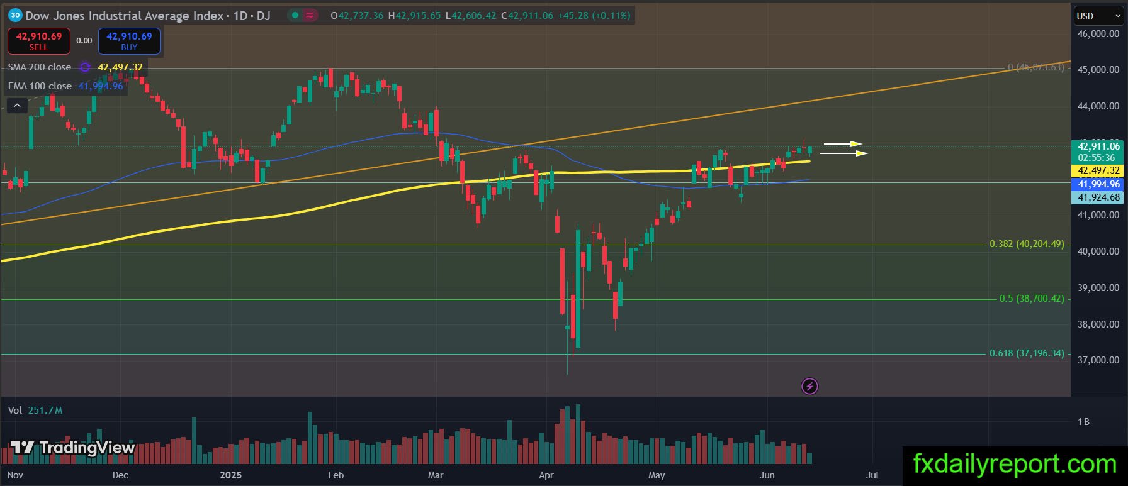Image resolution: width=1128 pixels, height=486 pixels.
Task: Open the TradingView logo link
Action: point(73,448)
